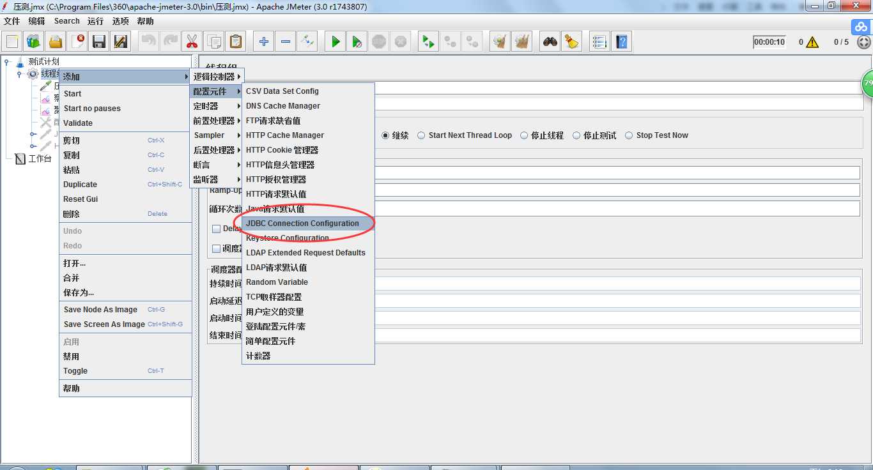Choose 用户定义的变量 entry
Image resolution: width=873 pixels, height=470 pixels.
pyautogui.click(x=308, y=312)
